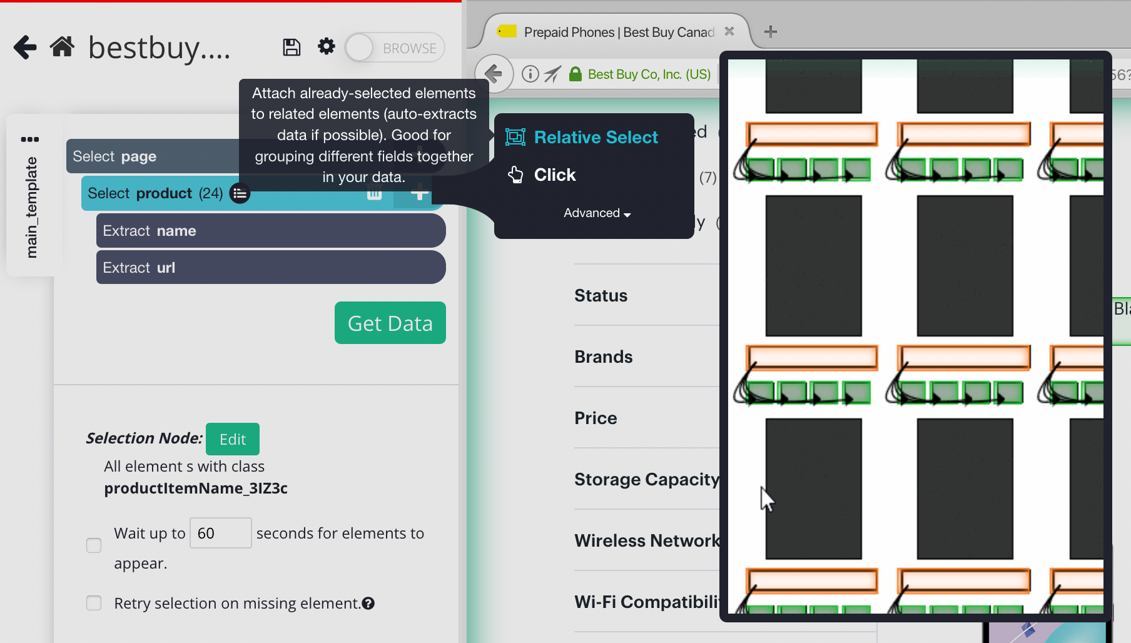Save project with the floppy disk icon
Viewport: 1131px width, 643px height.
click(292, 48)
